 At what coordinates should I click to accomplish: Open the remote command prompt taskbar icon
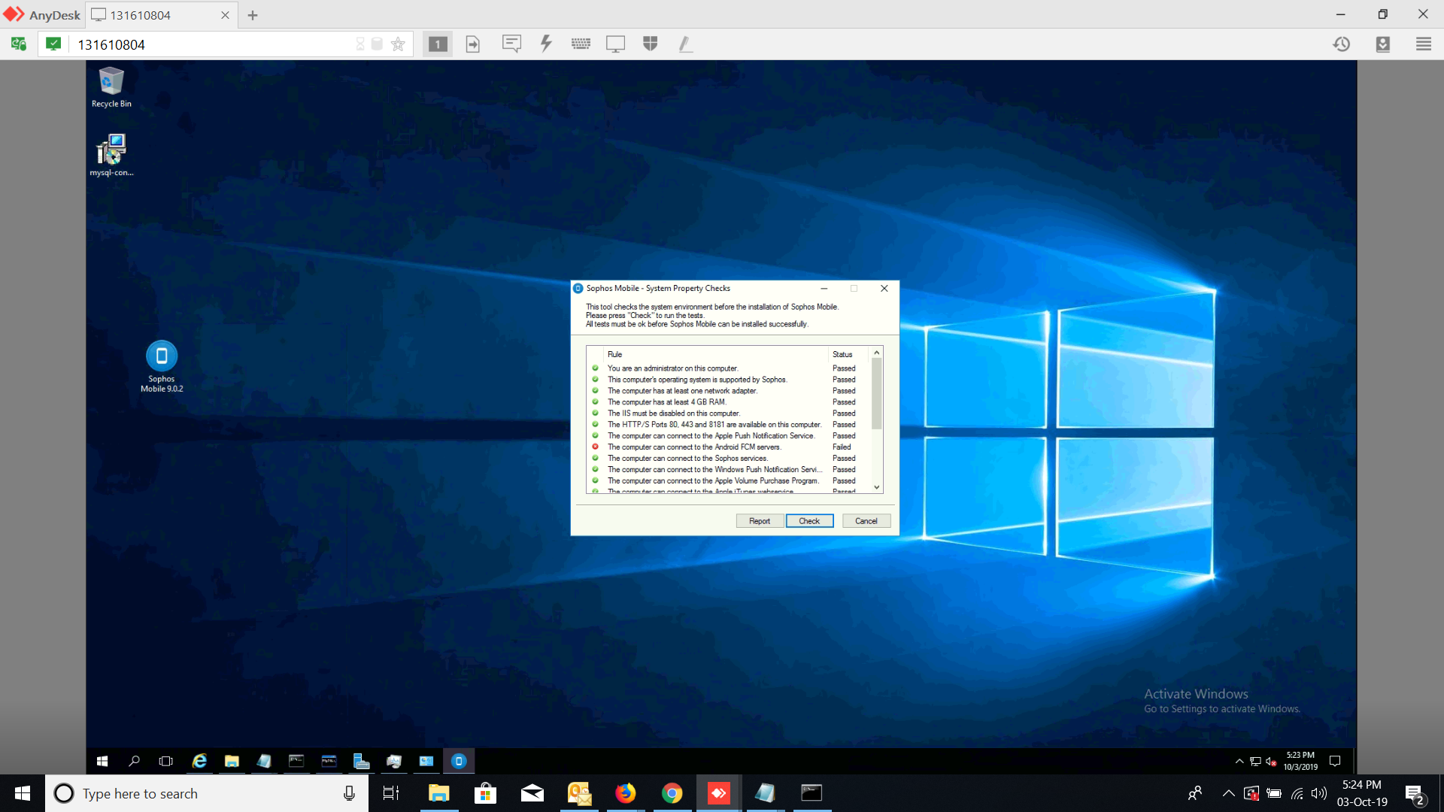point(296,761)
